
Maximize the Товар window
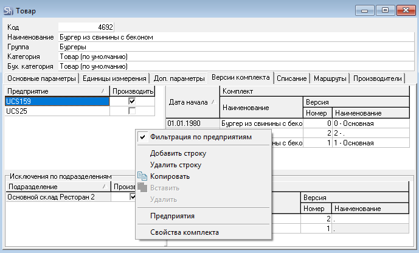(385, 10)
